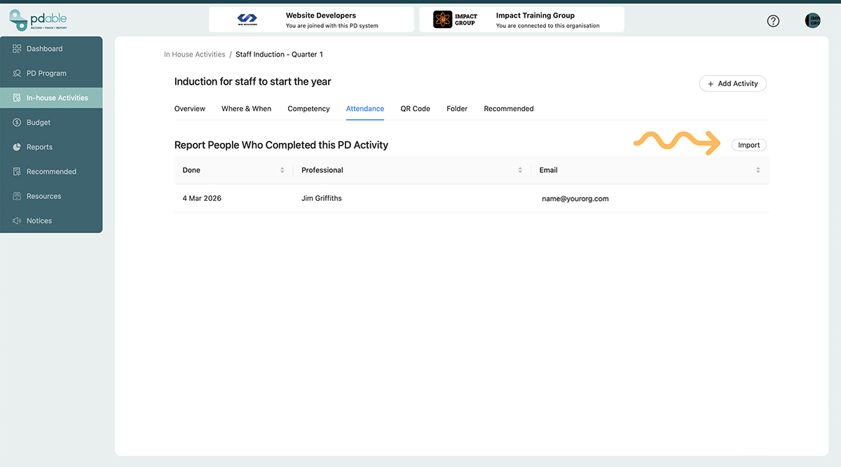Click the name@yourorg.com email cell
This screenshot has height=467, width=841.
[575, 199]
